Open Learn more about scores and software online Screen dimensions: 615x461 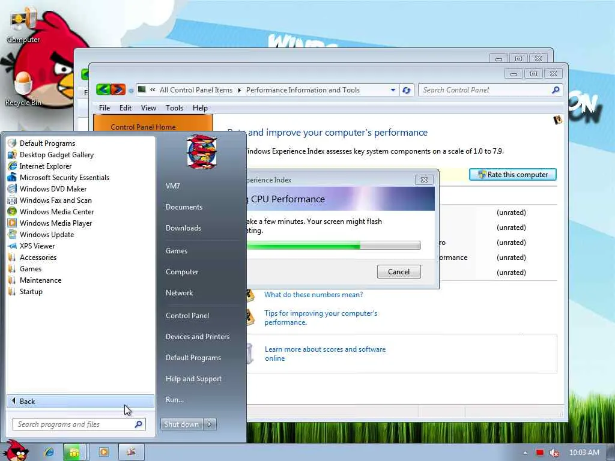coord(325,354)
